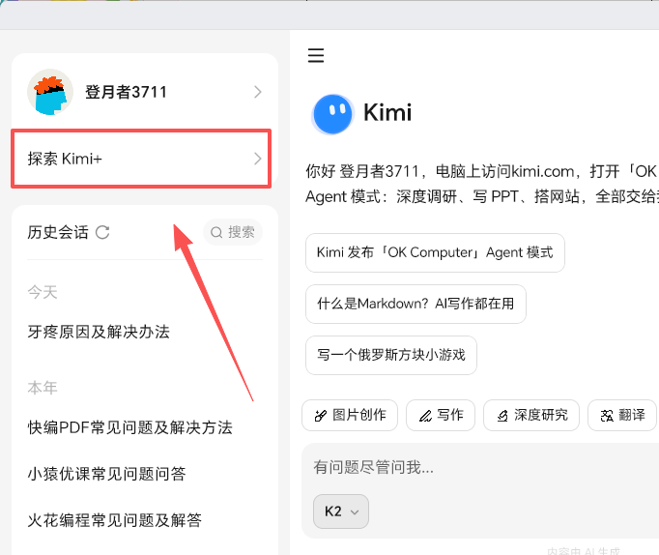Image resolution: width=659 pixels, height=555 pixels.
Task: Refresh the 历史会话 list icon
Action: 102,232
